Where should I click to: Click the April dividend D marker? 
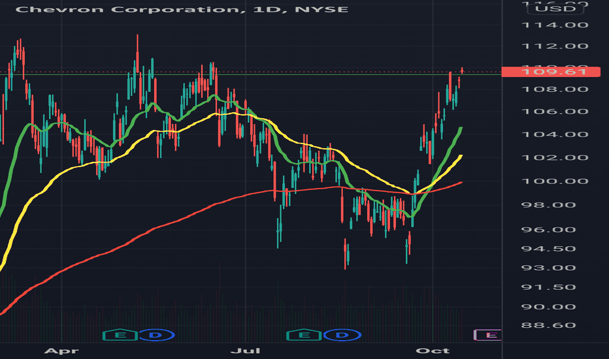click(156, 335)
